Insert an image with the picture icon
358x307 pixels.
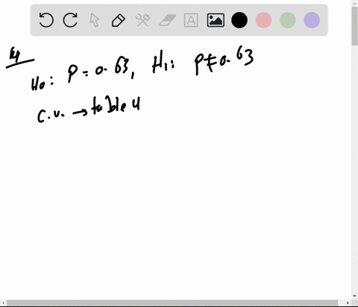coord(216,20)
